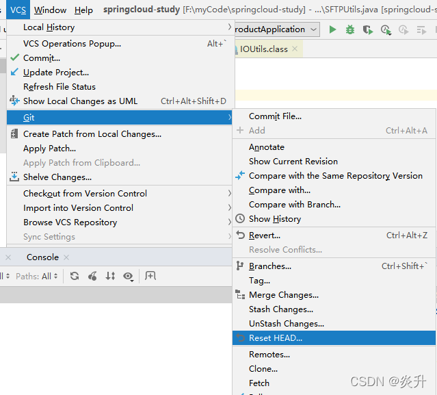Viewport: 437px width, 395px height.
Task: Click the Debug bug icon
Action: 350,29
